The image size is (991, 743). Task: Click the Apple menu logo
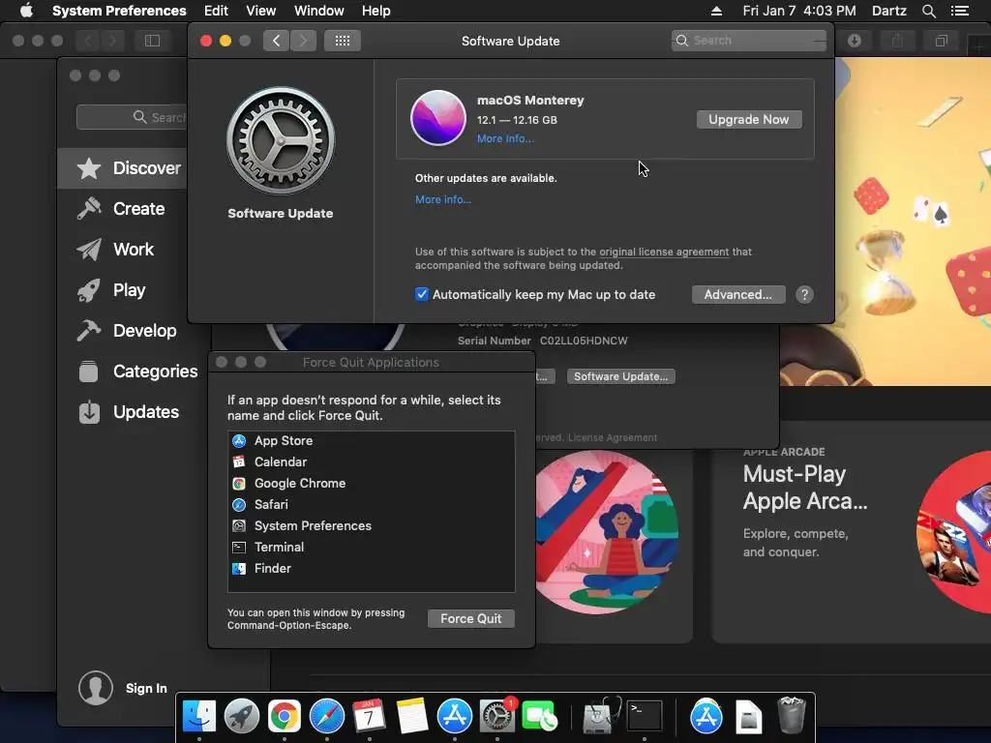click(26, 11)
